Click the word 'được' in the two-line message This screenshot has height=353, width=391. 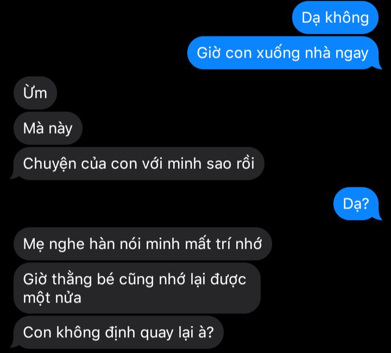228,280
